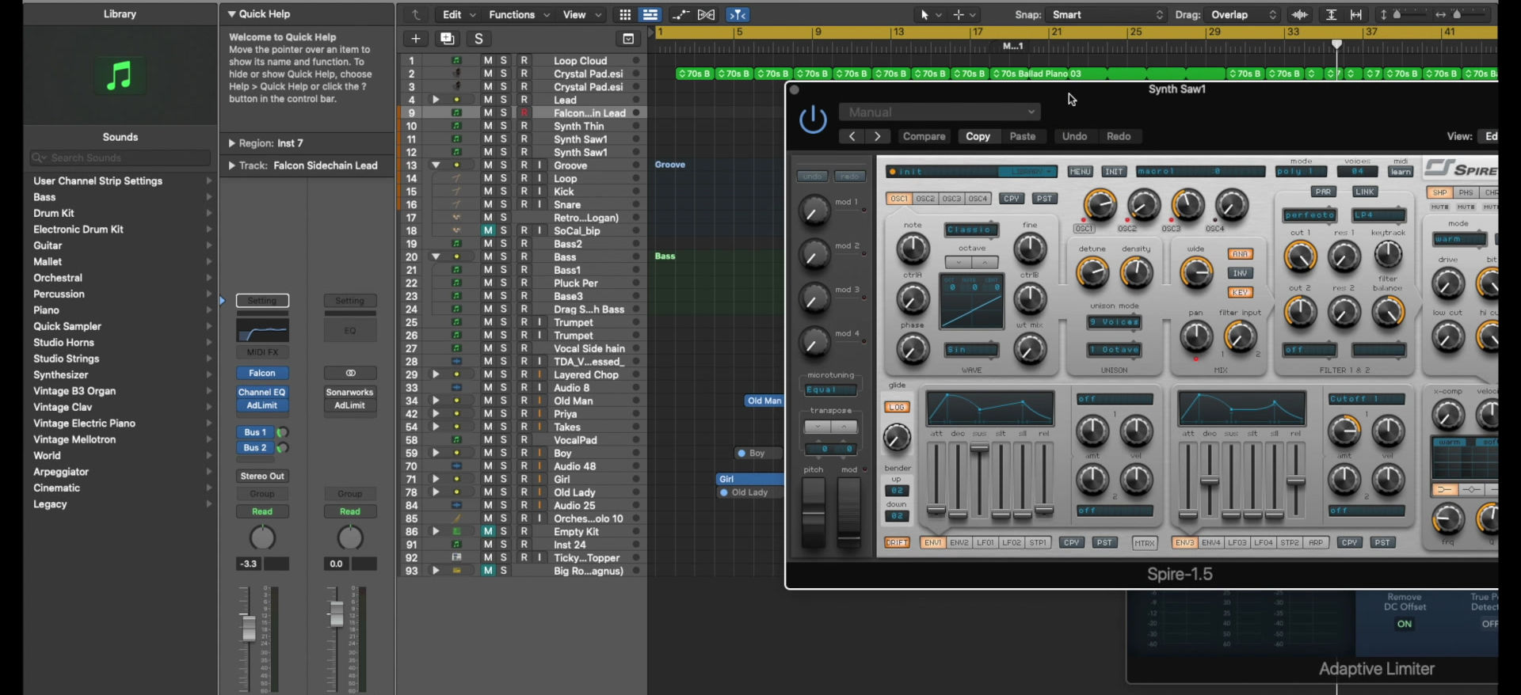Toggle the catch playhead icon

click(x=738, y=14)
